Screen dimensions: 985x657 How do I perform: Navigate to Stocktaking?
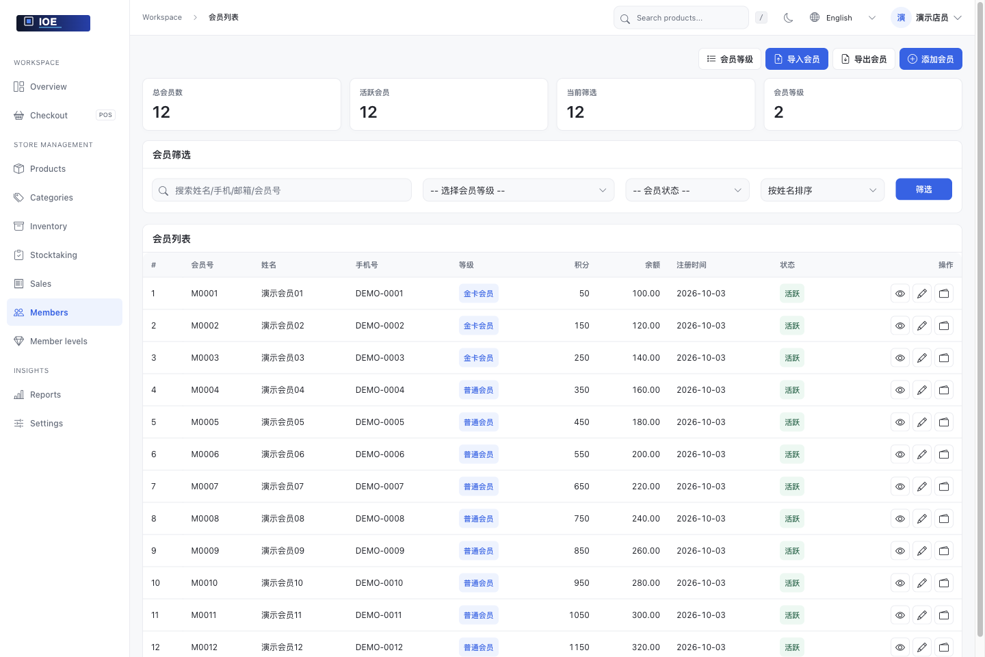64,255
